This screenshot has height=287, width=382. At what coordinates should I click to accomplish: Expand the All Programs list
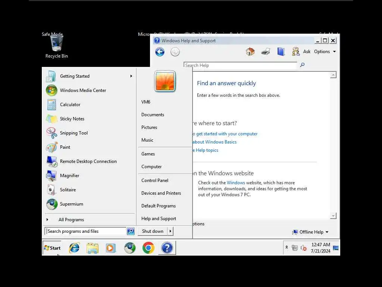[90, 220]
